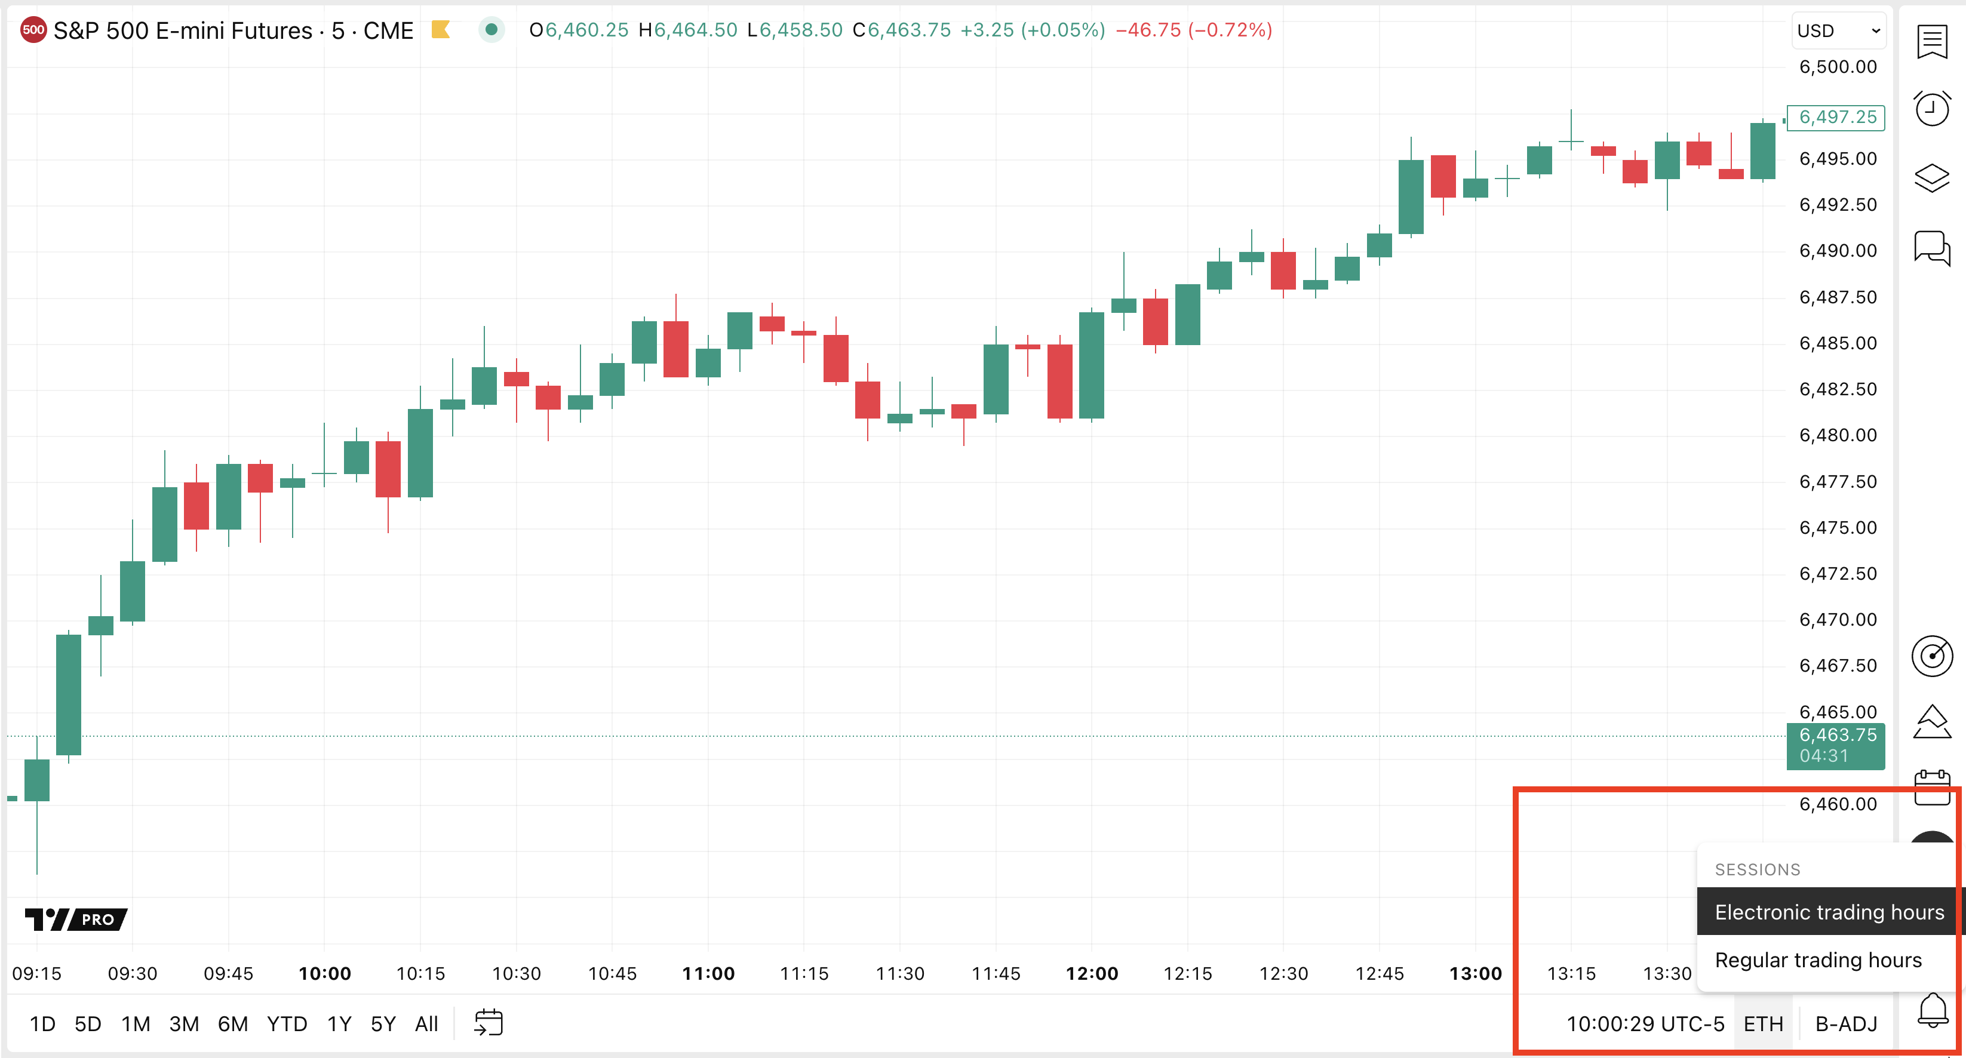Open the chats speech bubble icon
This screenshot has height=1058, width=1966.
coord(1931,248)
